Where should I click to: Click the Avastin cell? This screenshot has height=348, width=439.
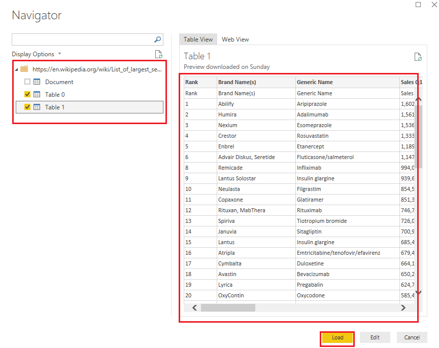[x=256, y=274]
